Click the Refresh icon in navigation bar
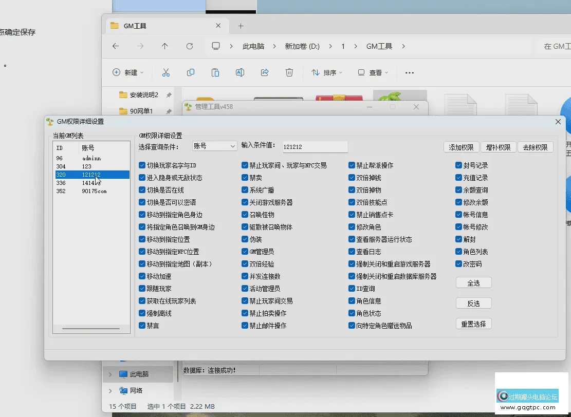This screenshot has height=417, width=571. (190, 46)
